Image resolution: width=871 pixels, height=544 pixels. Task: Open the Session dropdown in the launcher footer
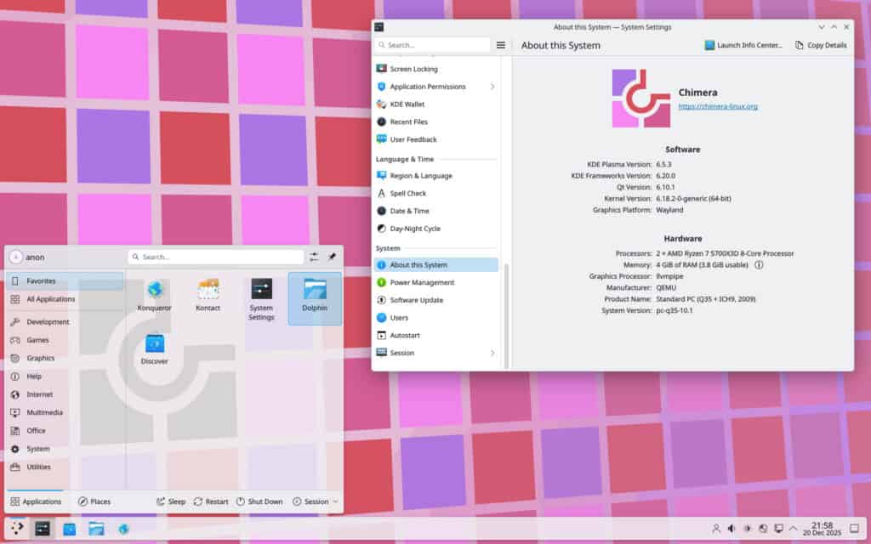point(314,501)
